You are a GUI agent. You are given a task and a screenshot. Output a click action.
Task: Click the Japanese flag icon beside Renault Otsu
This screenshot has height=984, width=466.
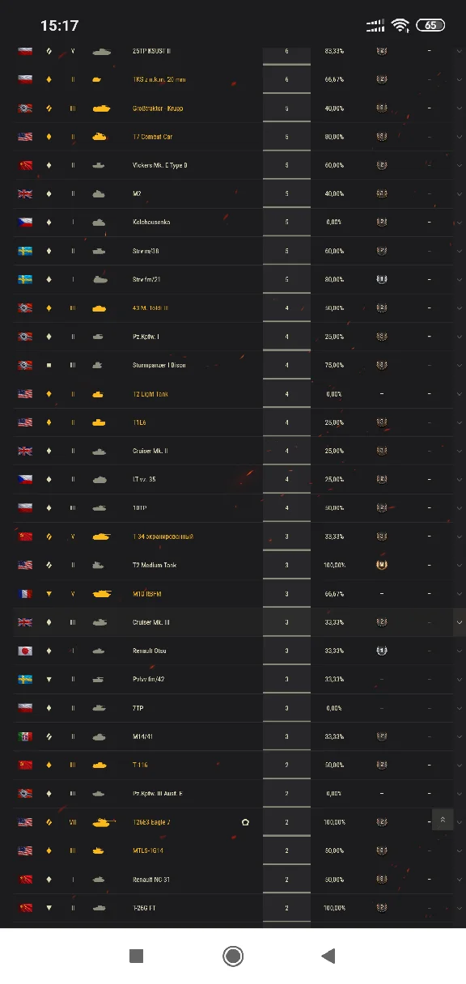point(25,651)
